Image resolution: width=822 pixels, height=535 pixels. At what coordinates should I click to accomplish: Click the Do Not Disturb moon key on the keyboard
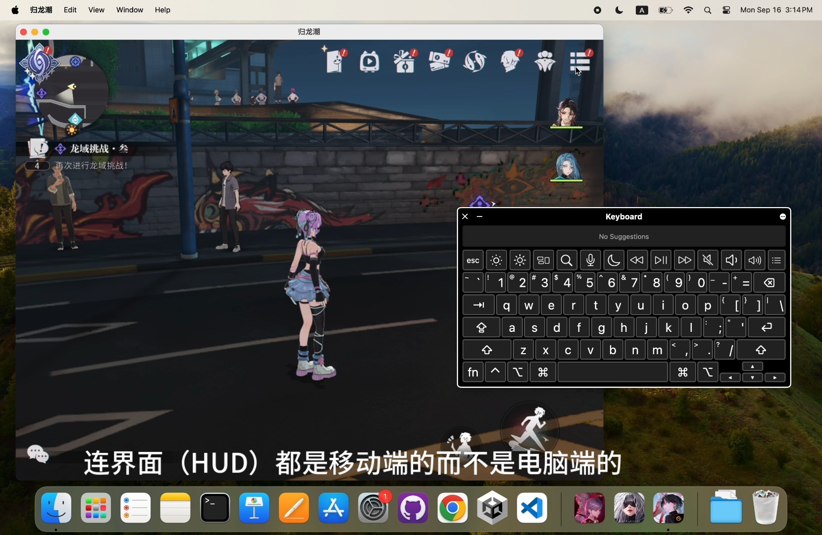click(x=615, y=260)
